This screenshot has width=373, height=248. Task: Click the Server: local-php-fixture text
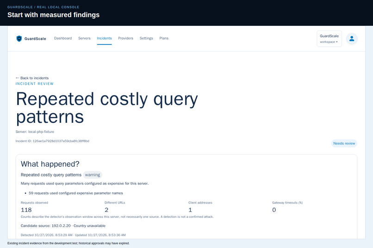click(x=35, y=132)
